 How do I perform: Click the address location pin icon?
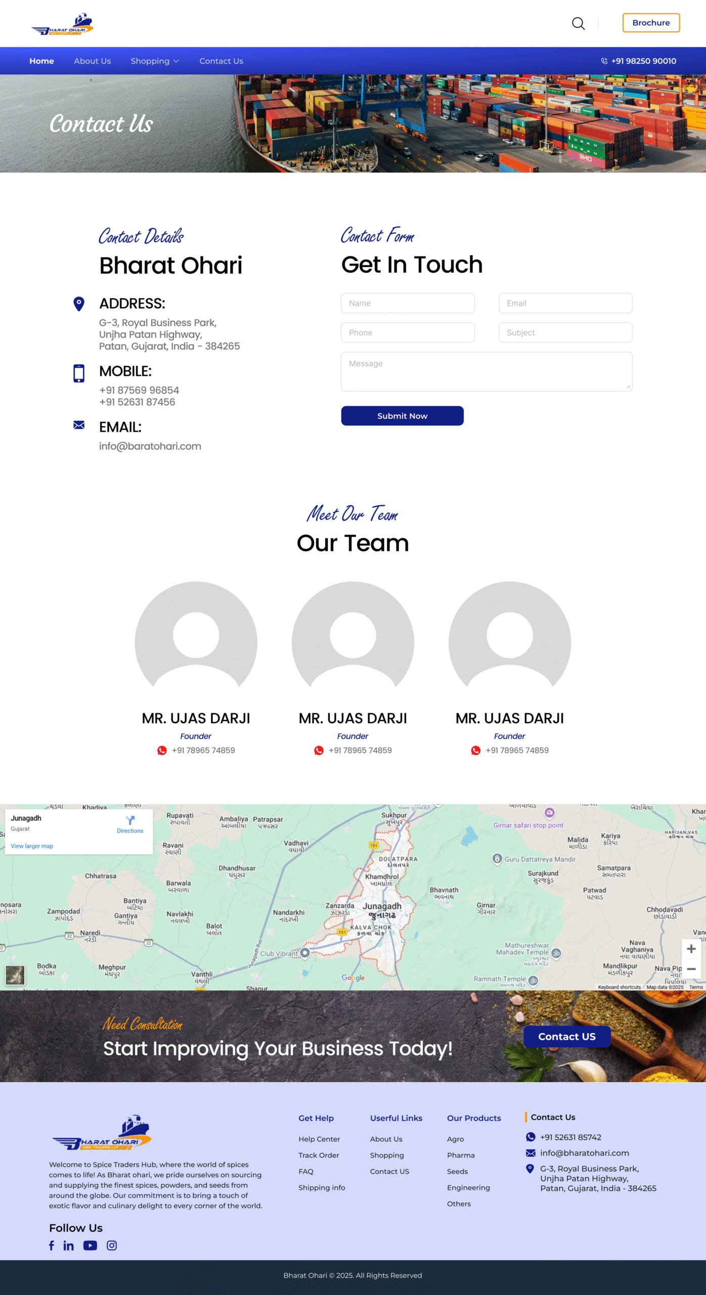79,304
